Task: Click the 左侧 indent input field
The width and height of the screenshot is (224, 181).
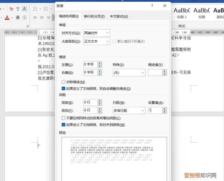Action: [90, 64]
